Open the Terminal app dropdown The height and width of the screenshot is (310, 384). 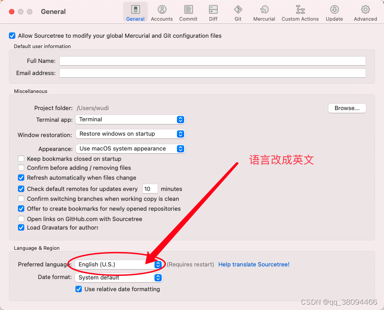click(x=130, y=120)
